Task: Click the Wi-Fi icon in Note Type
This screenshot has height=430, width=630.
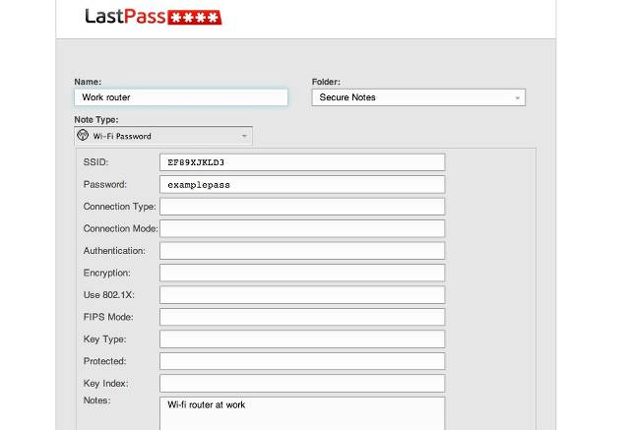Action: tap(83, 135)
